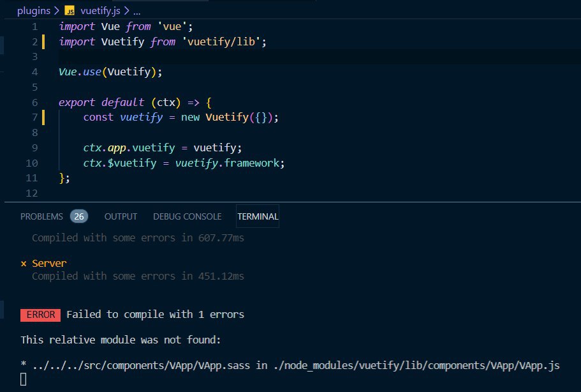Switch to the PROBLEMS tab
Screen dimensions: 581x392
pyautogui.click(x=41, y=216)
